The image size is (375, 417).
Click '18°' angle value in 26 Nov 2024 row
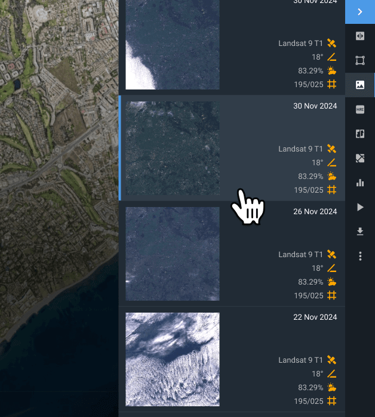[x=318, y=268]
